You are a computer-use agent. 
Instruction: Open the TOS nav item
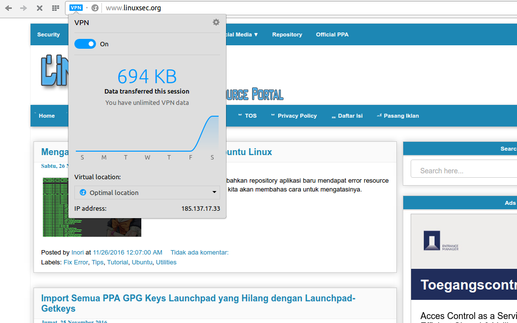tap(251, 116)
